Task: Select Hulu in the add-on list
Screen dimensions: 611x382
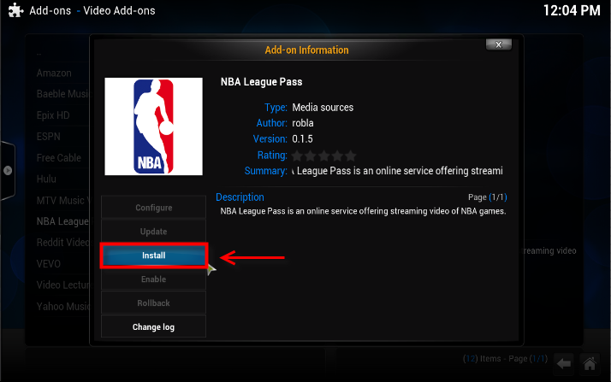Action: (x=46, y=179)
